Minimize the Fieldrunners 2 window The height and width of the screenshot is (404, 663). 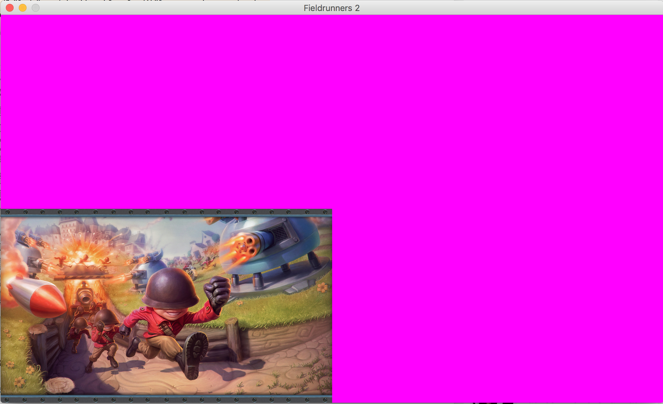(x=22, y=8)
